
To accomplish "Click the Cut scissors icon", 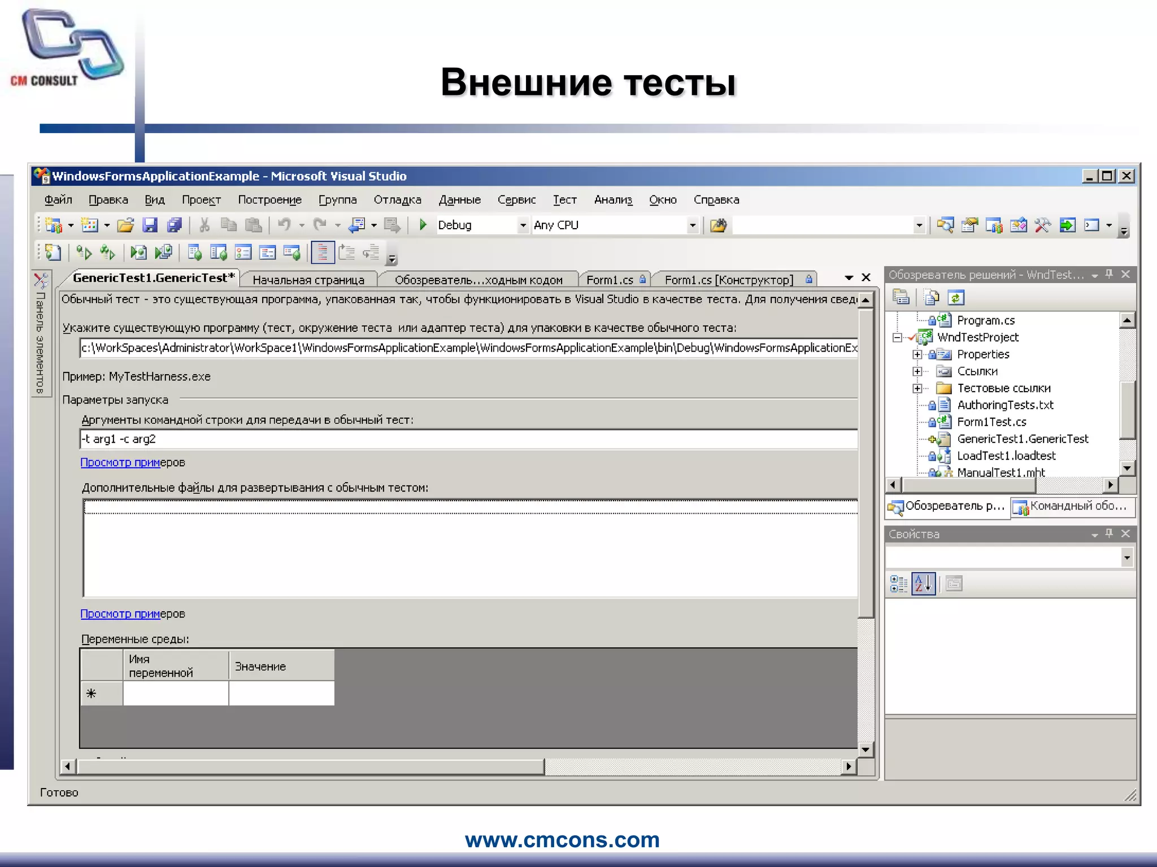I will [205, 225].
